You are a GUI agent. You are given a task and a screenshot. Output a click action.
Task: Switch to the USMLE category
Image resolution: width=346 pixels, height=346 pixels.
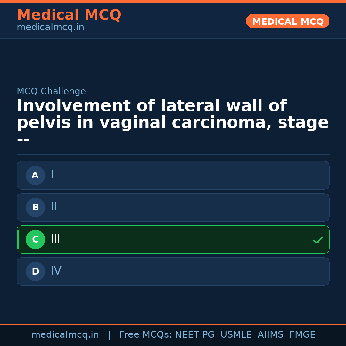(236, 334)
